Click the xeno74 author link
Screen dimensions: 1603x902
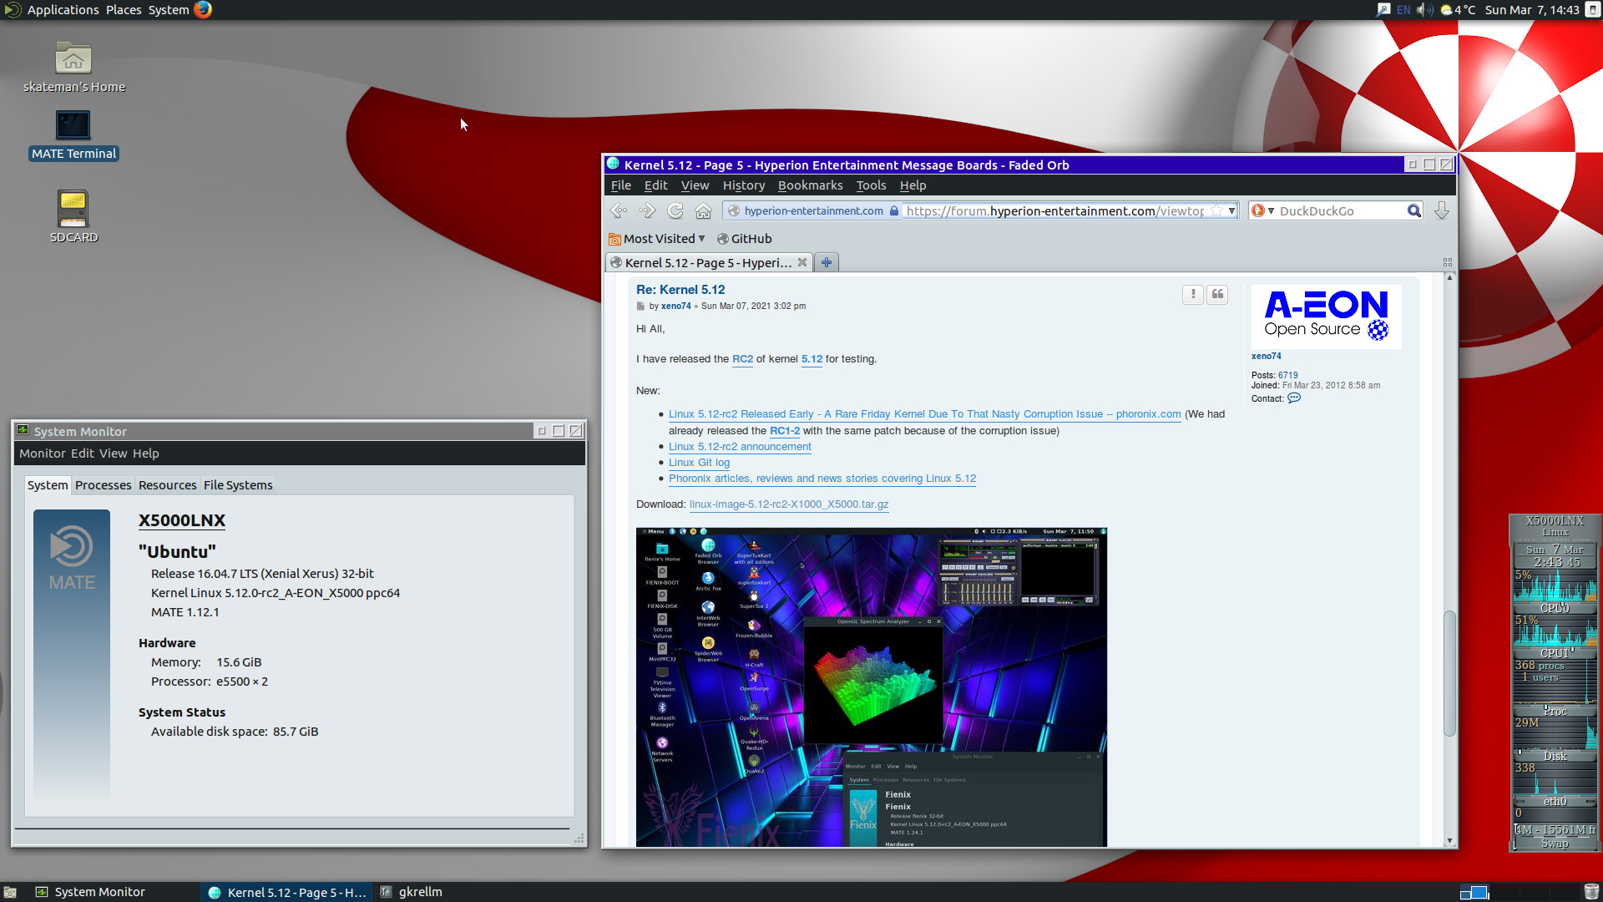click(x=675, y=307)
